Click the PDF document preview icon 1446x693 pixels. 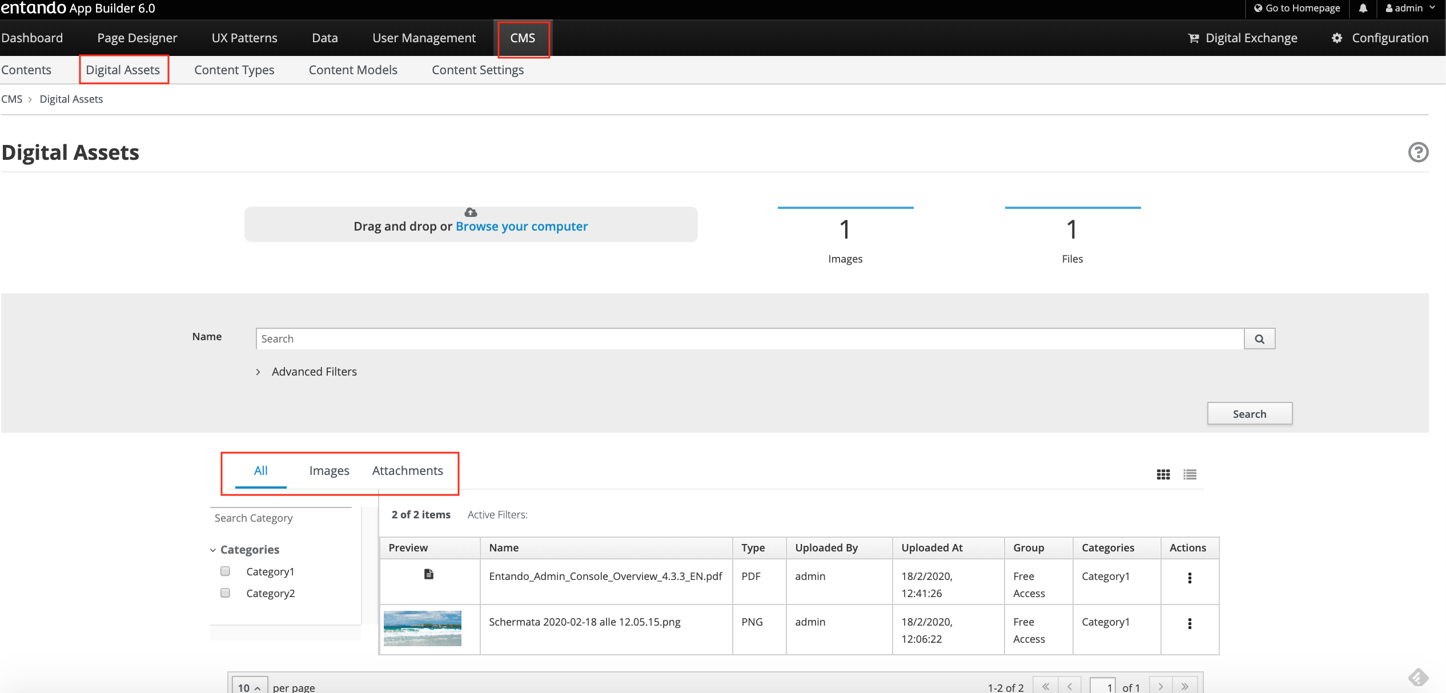pos(429,574)
